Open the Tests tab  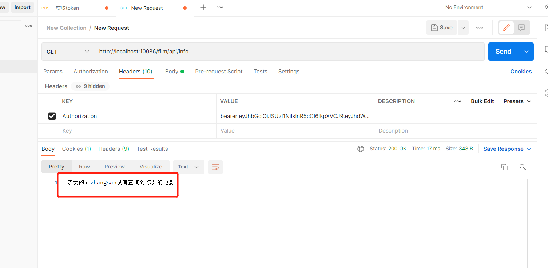pyautogui.click(x=261, y=72)
